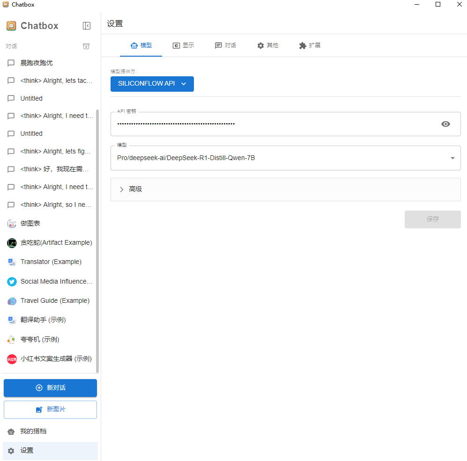Viewport: 467px width, 461px height.
Task: Switch to the 其他 settings tab
Action: click(267, 45)
